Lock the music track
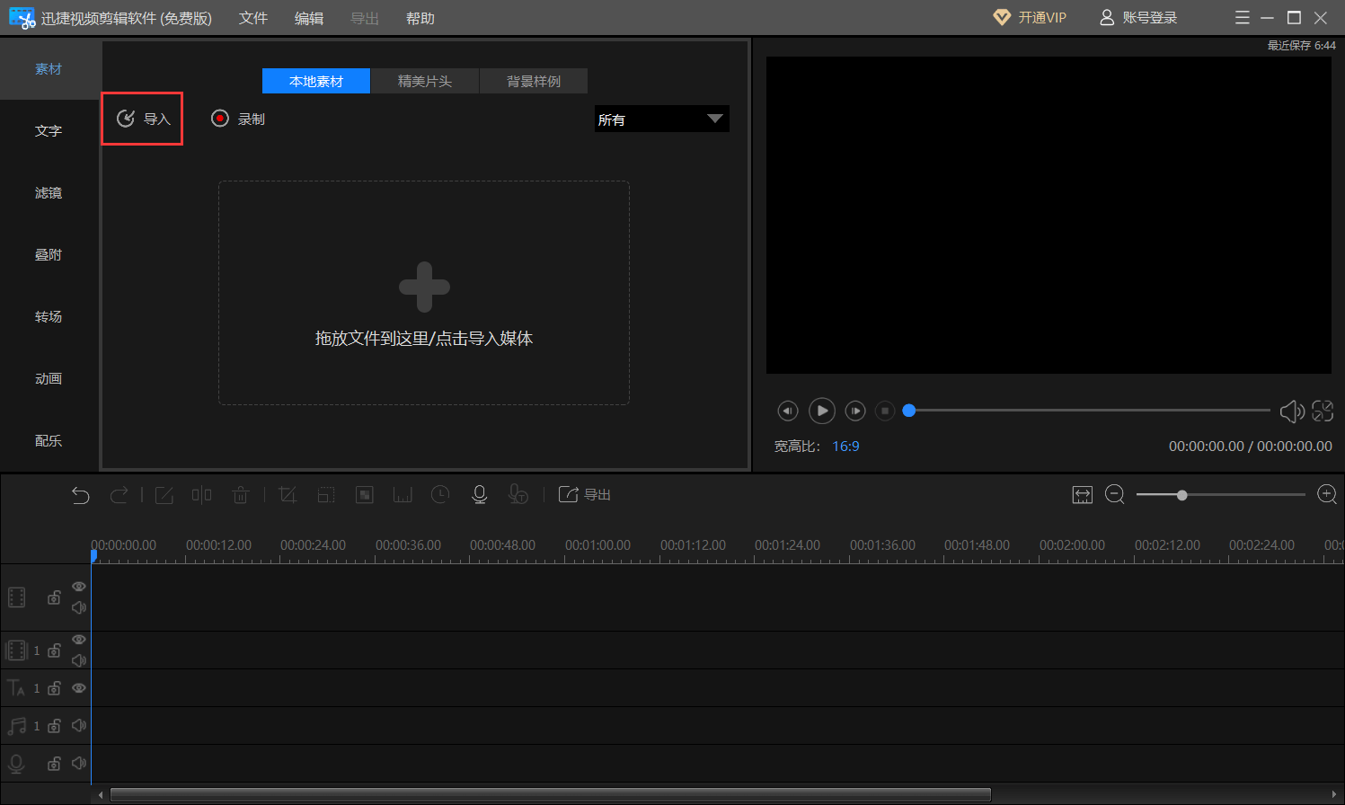1345x805 pixels. point(54,726)
